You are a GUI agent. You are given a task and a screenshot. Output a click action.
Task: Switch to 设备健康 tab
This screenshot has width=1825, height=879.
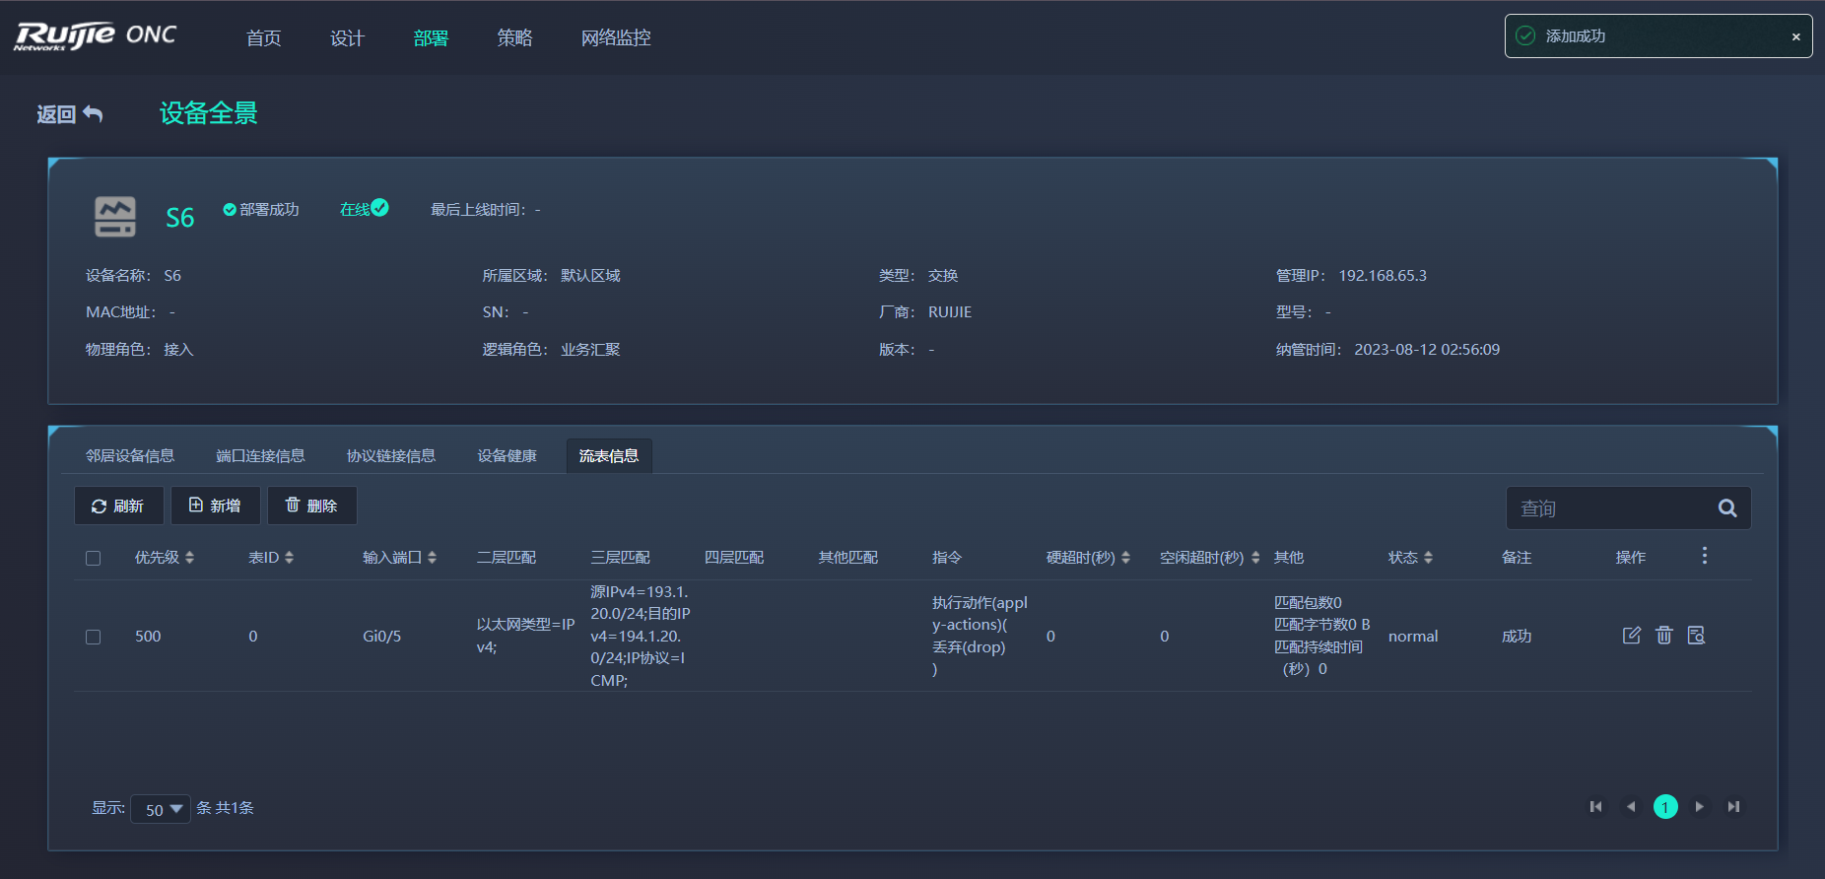click(507, 455)
